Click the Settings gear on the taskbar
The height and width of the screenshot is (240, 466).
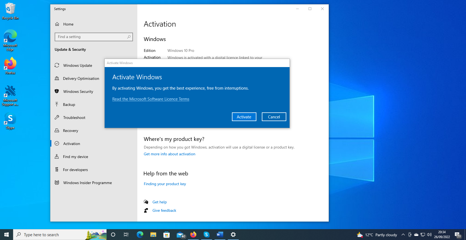click(x=233, y=235)
